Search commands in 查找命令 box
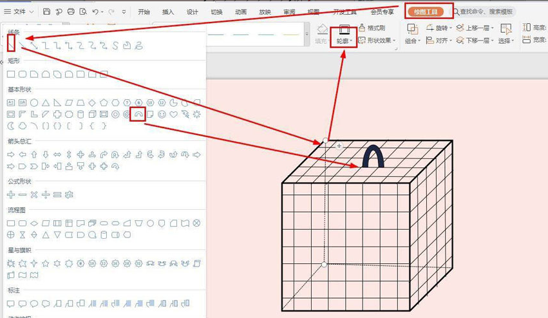The height and width of the screenshot is (318, 548). (x=486, y=12)
